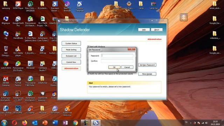Toggle the Start with Windows checkbox
The height and width of the screenshot is (126, 224).
[x=88, y=47]
